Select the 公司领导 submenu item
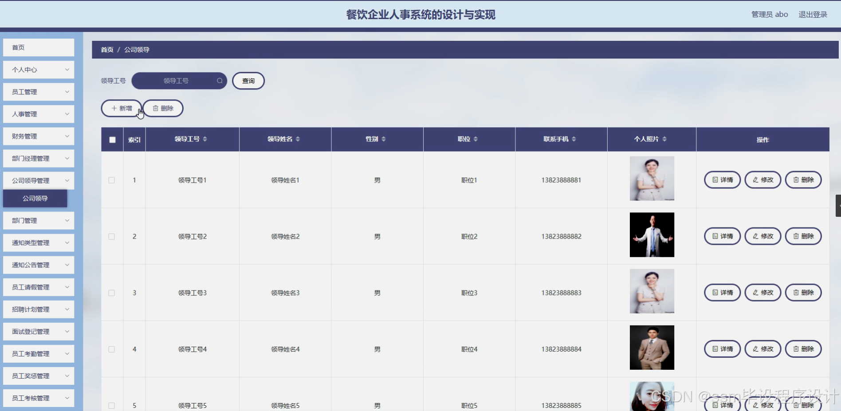841x411 pixels. pyautogui.click(x=35, y=198)
